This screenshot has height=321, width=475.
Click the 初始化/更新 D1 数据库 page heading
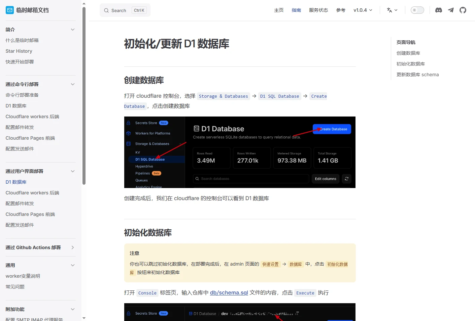tap(177, 44)
